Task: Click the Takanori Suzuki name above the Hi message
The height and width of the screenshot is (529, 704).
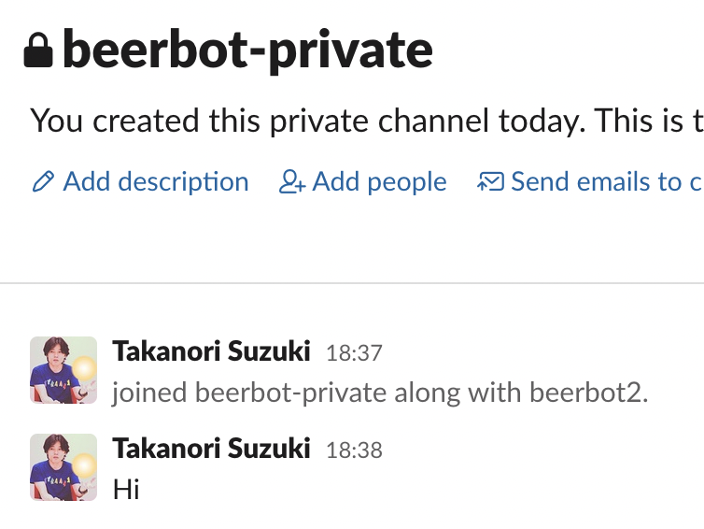Action: click(x=211, y=449)
